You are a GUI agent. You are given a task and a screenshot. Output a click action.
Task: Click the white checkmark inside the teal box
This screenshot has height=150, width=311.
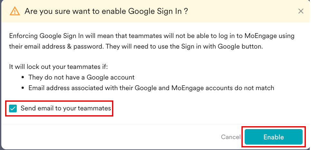tap(13, 108)
